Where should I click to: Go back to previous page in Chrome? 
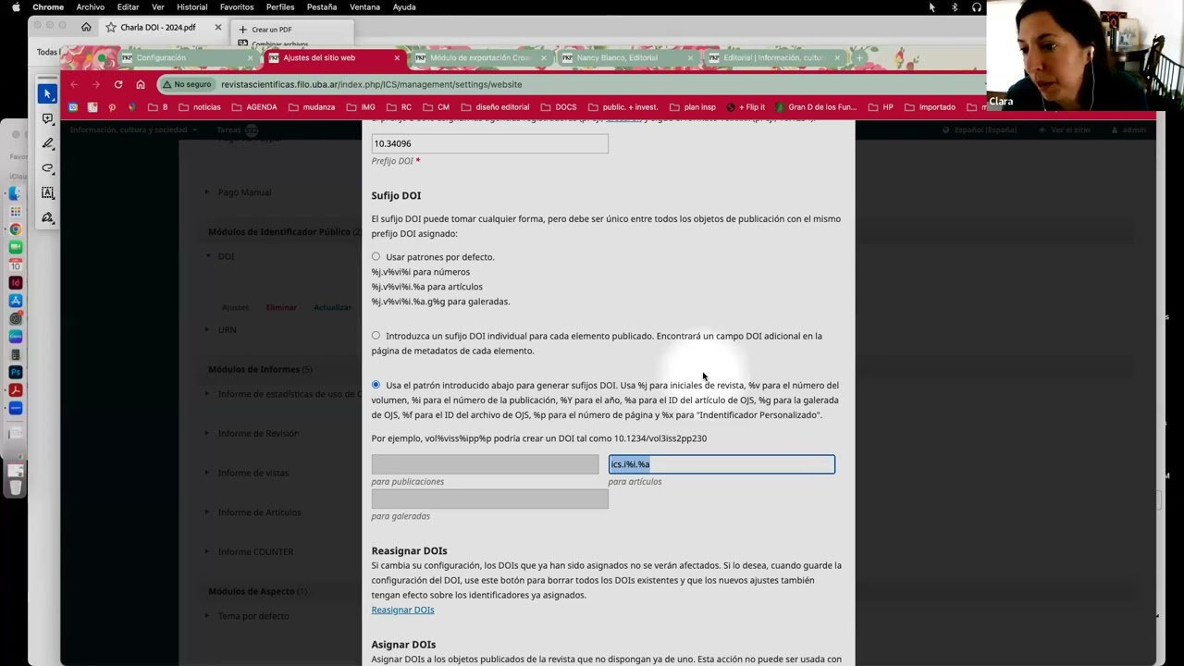point(75,84)
